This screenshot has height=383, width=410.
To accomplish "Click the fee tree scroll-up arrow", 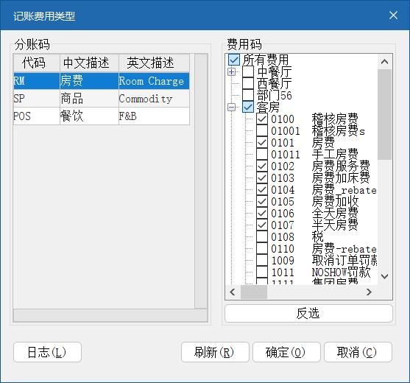I will tap(384, 62).
